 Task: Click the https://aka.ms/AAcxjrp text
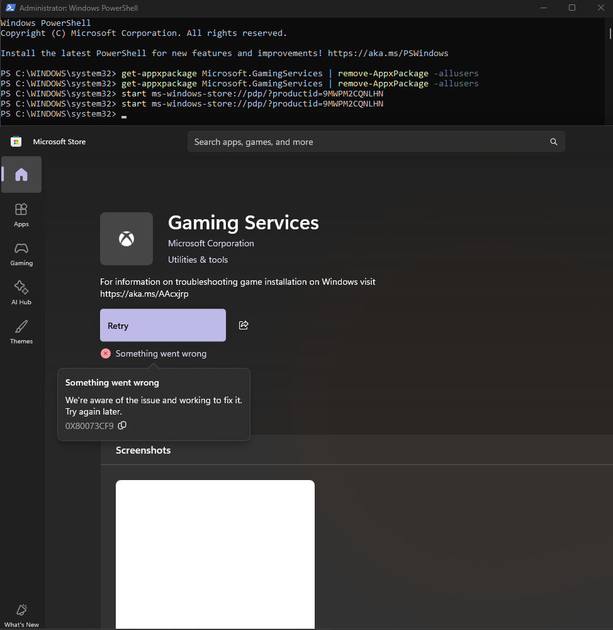click(144, 294)
